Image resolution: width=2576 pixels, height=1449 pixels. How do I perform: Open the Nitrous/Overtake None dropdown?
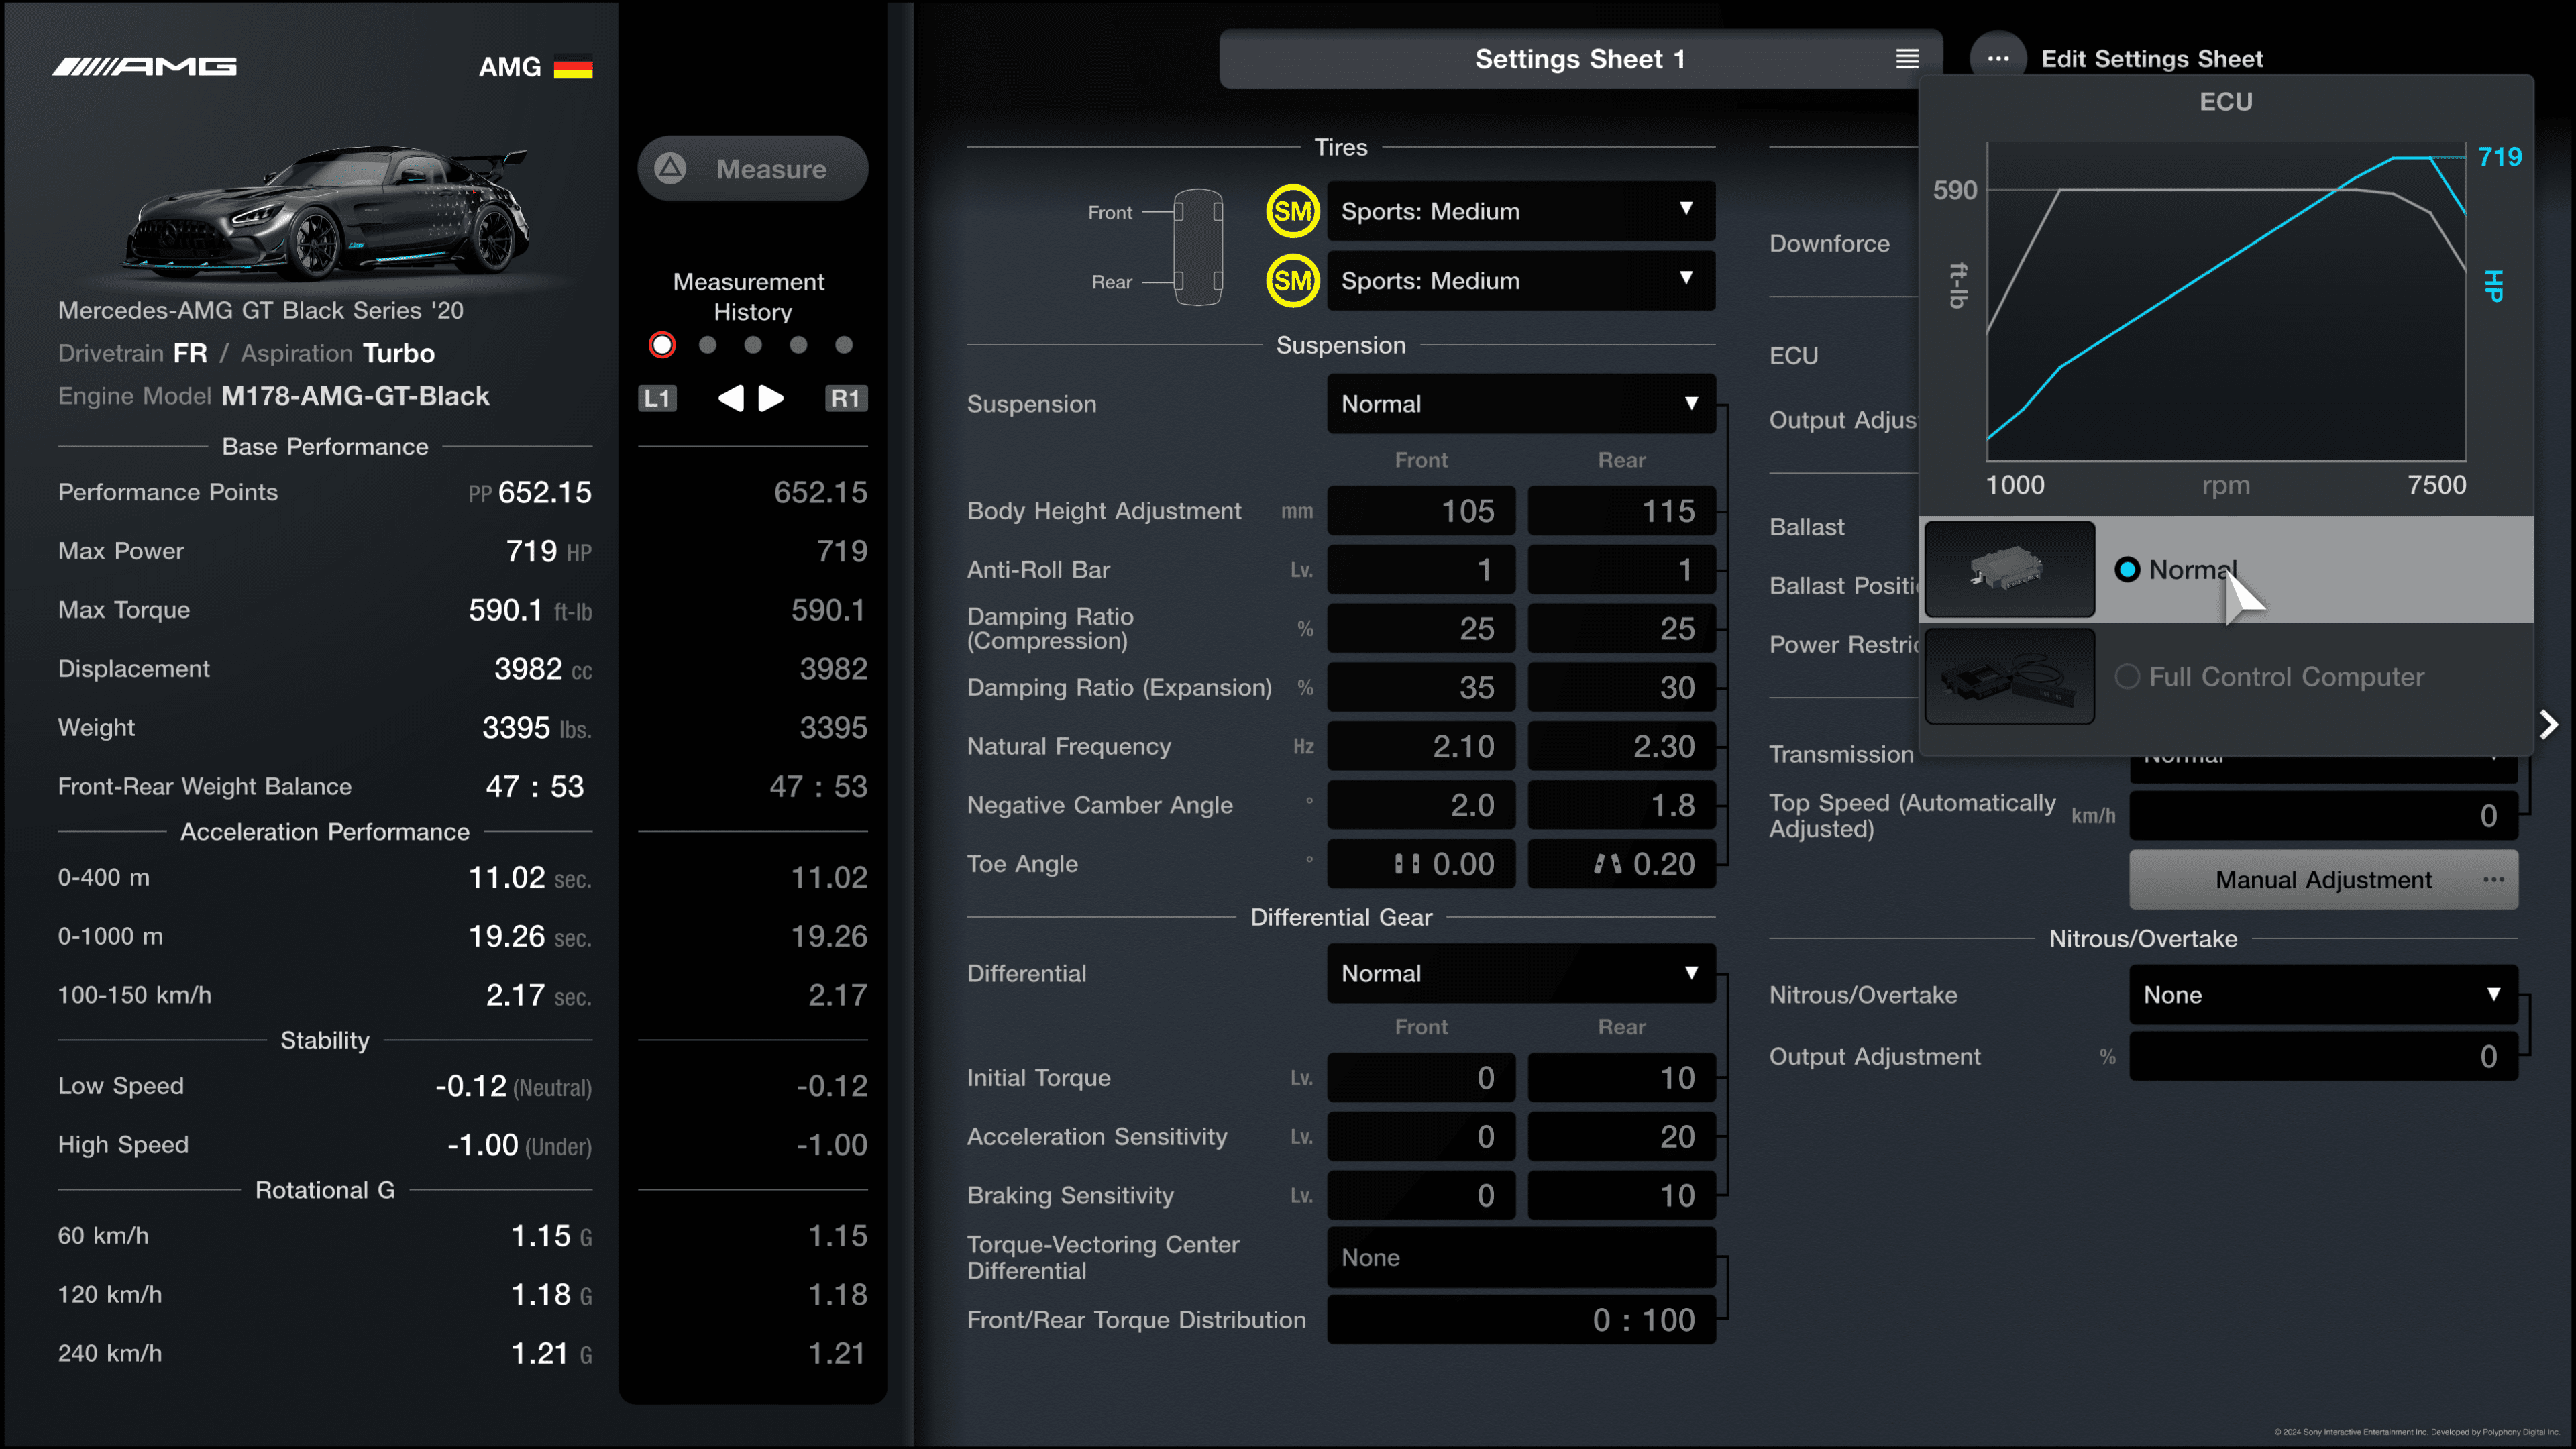pos(2323,995)
